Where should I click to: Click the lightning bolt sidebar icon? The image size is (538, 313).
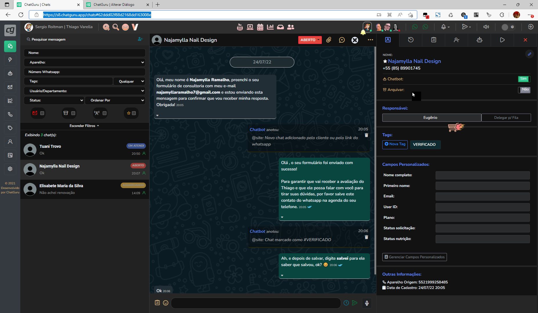click(10, 60)
